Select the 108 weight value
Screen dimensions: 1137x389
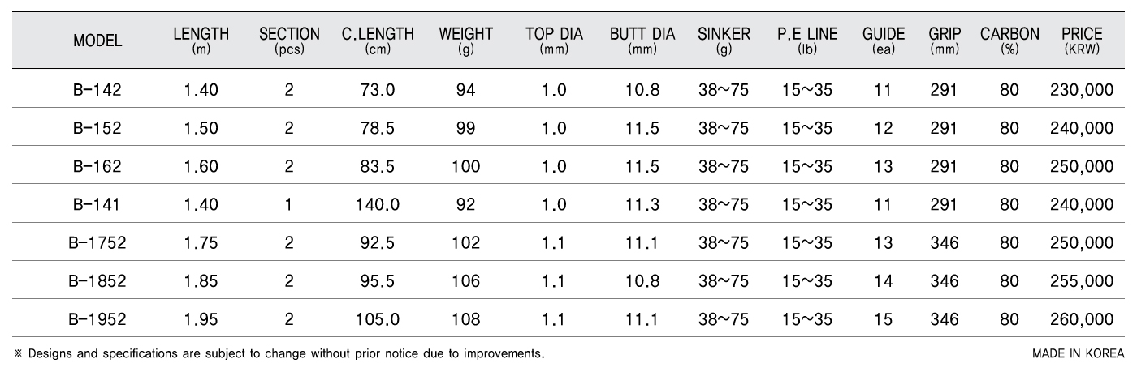point(466,319)
